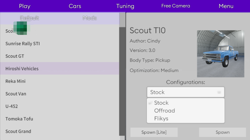Open the Cars menu
Image resolution: width=250 pixels, height=140 pixels.
pyautogui.click(x=75, y=6)
